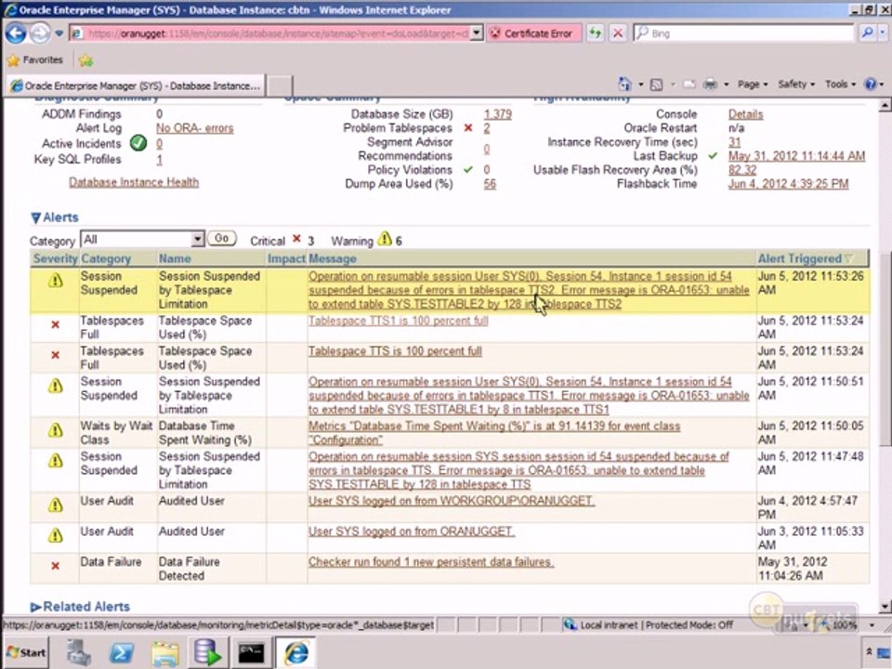Open the recent pages dropdown arrow
Screen dimensions: 892x669
(x=59, y=33)
